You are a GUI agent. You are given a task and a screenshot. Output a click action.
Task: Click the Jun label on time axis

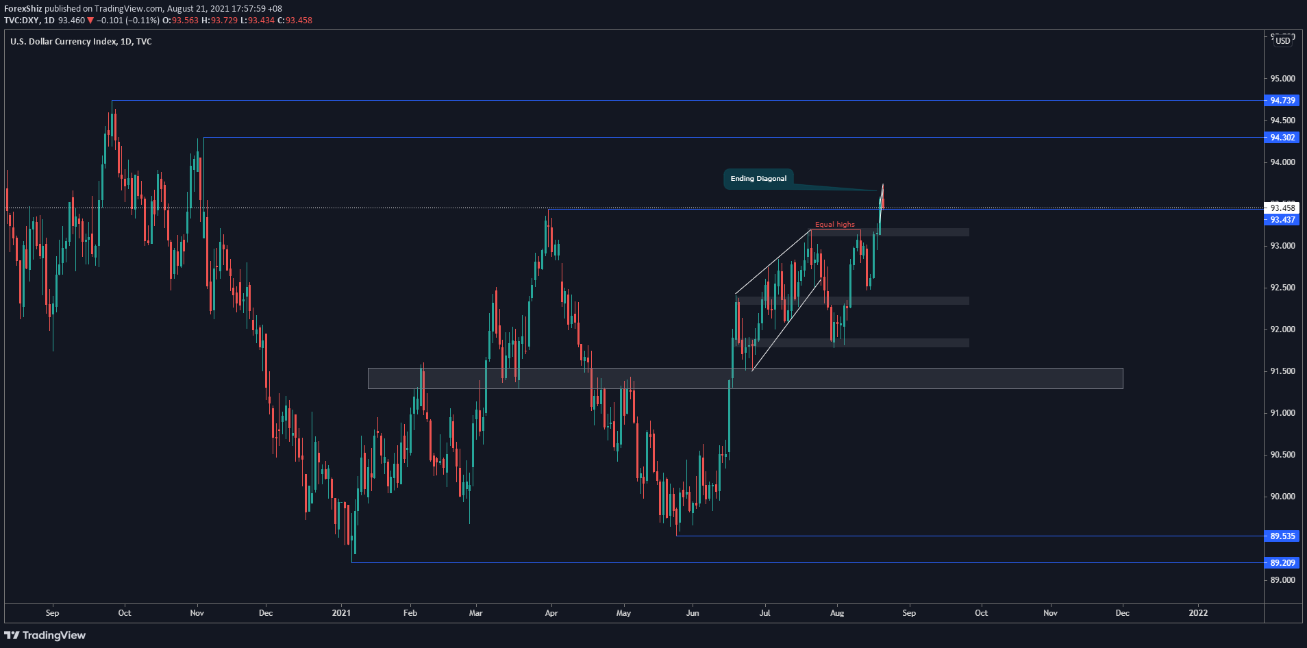(x=693, y=613)
